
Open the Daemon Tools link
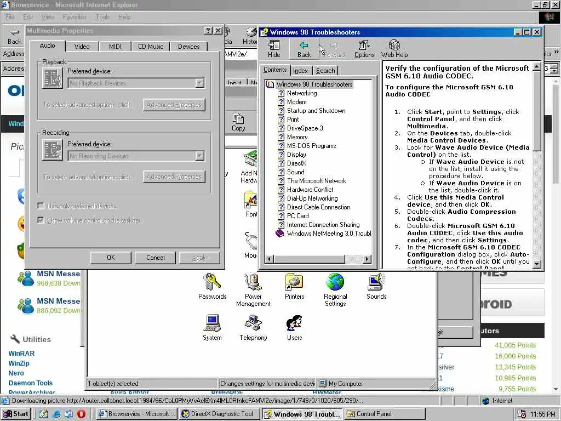pos(31,383)
